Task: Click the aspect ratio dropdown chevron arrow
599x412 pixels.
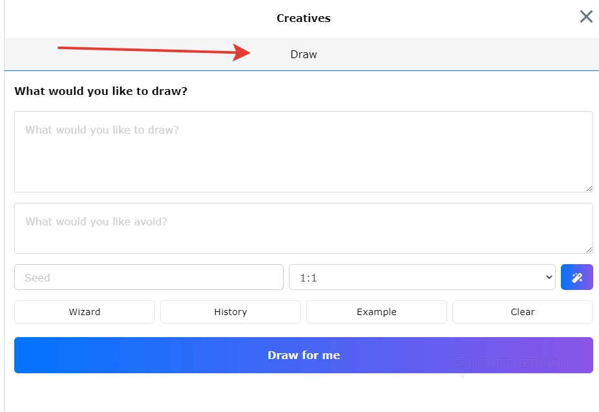Action: pyautogui.click(x=549, y=277)
